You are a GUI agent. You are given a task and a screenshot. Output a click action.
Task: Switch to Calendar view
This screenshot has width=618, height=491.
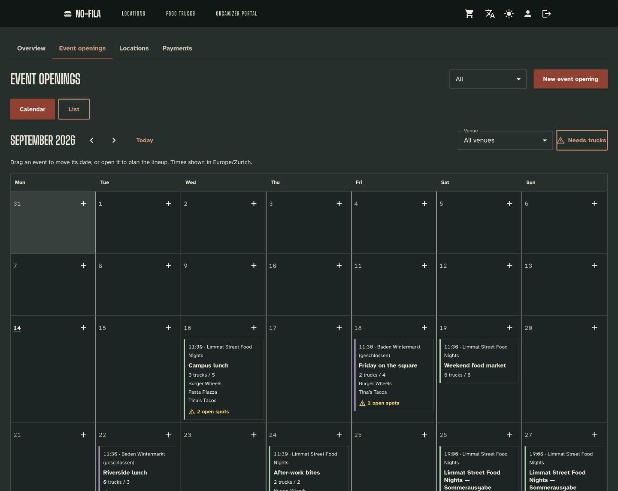33,109
